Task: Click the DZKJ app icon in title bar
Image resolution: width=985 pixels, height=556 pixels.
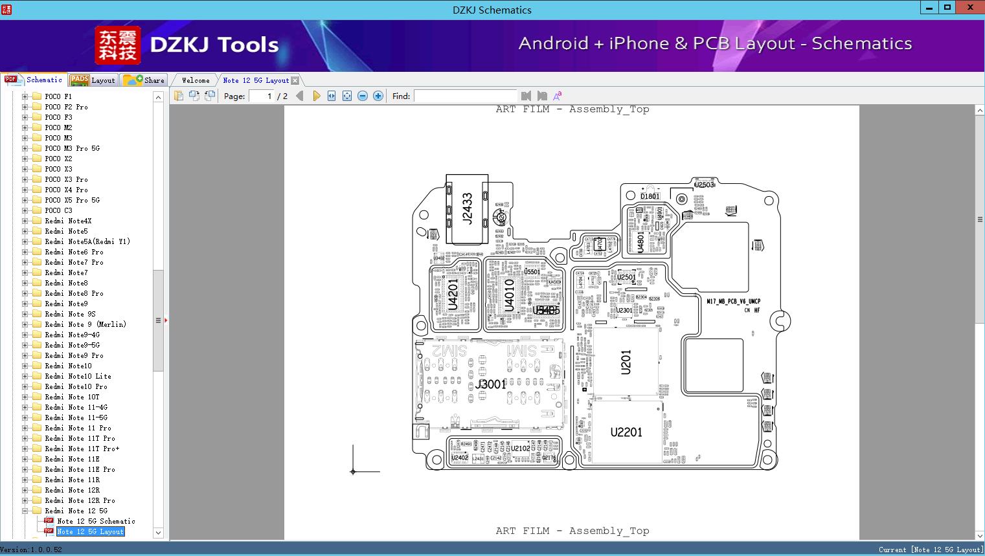Action: (6, 9)
